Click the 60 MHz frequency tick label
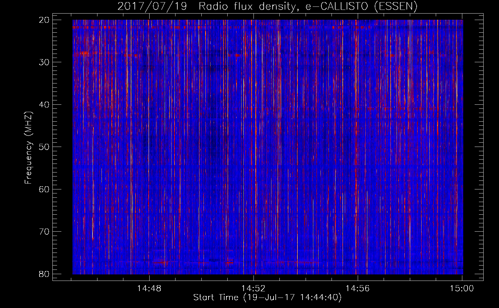 pyautogui.click(x=44, y=189)
